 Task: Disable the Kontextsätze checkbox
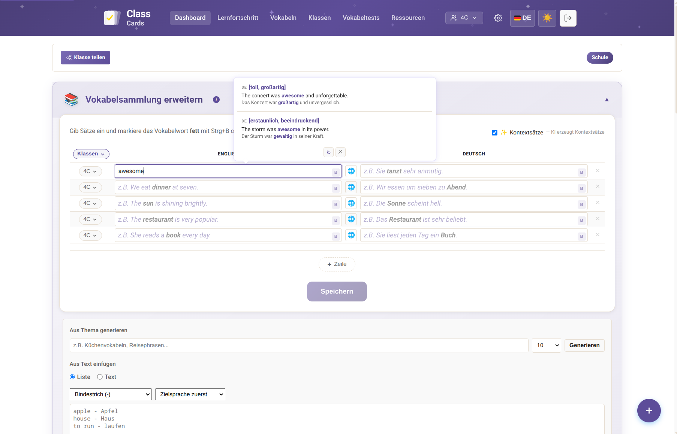click(x=494, y=133)
